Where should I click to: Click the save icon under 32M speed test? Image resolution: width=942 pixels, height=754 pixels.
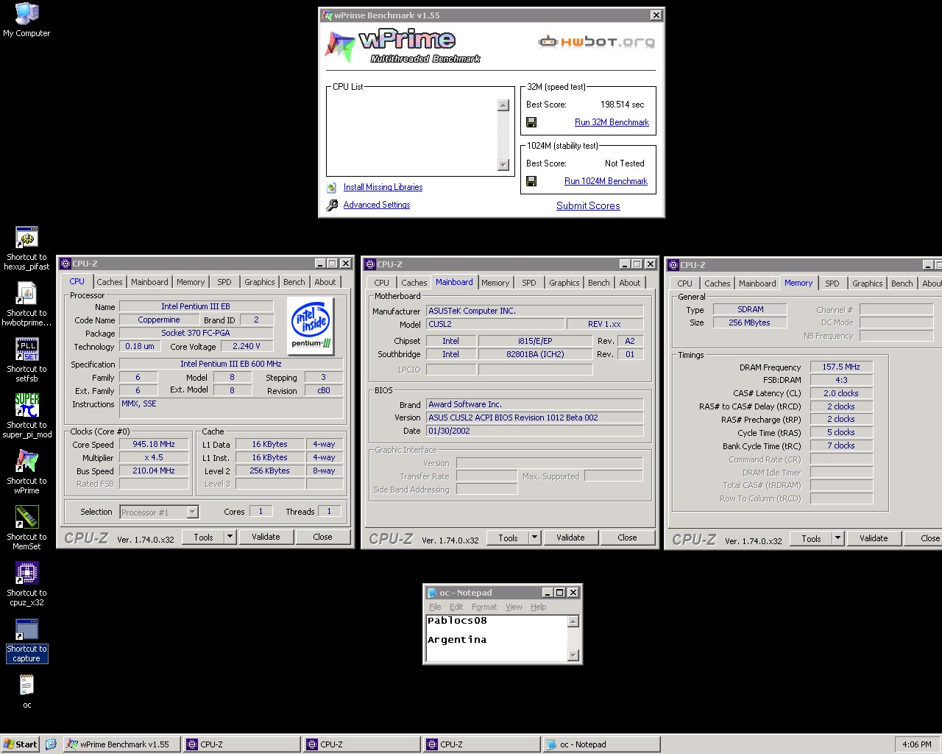point(531,122)
